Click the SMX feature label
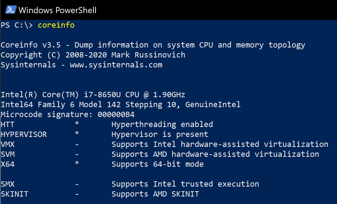 click(x=8, y=184)
